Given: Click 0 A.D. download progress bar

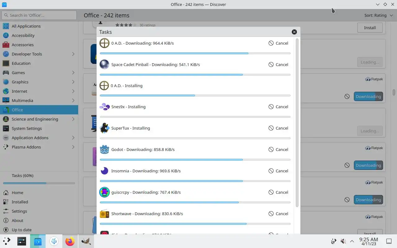Looking at the screenshot, I should pos(195,53).
